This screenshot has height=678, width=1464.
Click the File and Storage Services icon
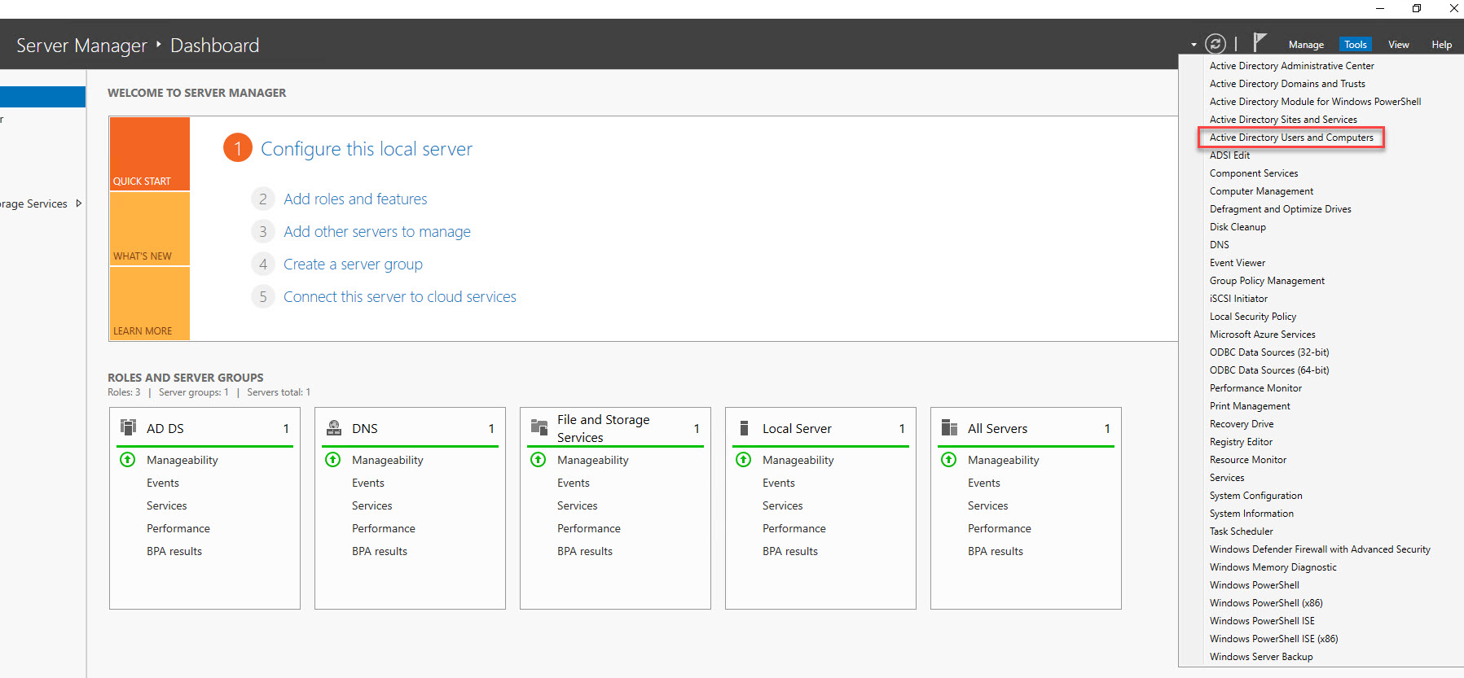tap(539, 427)
